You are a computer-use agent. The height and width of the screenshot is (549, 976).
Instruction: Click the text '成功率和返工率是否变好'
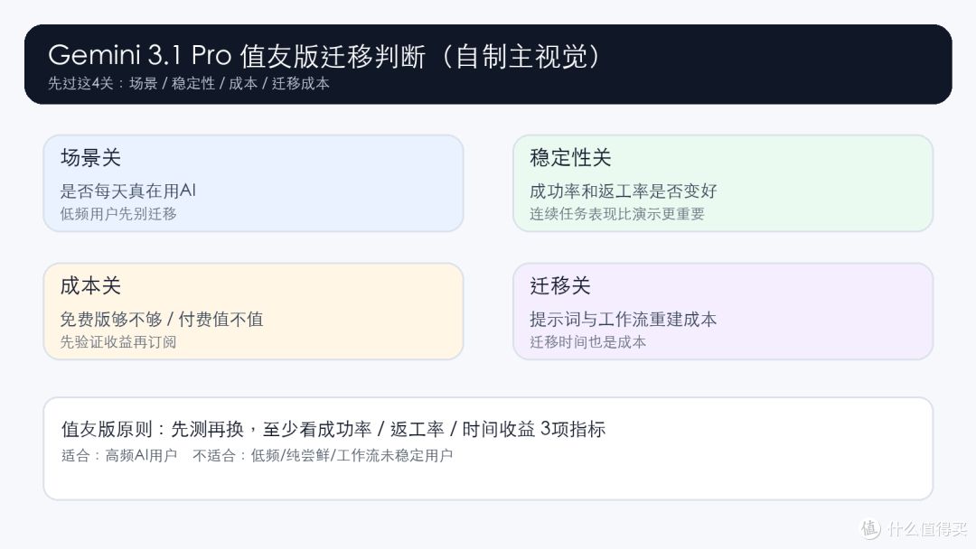tap(623, 191)
